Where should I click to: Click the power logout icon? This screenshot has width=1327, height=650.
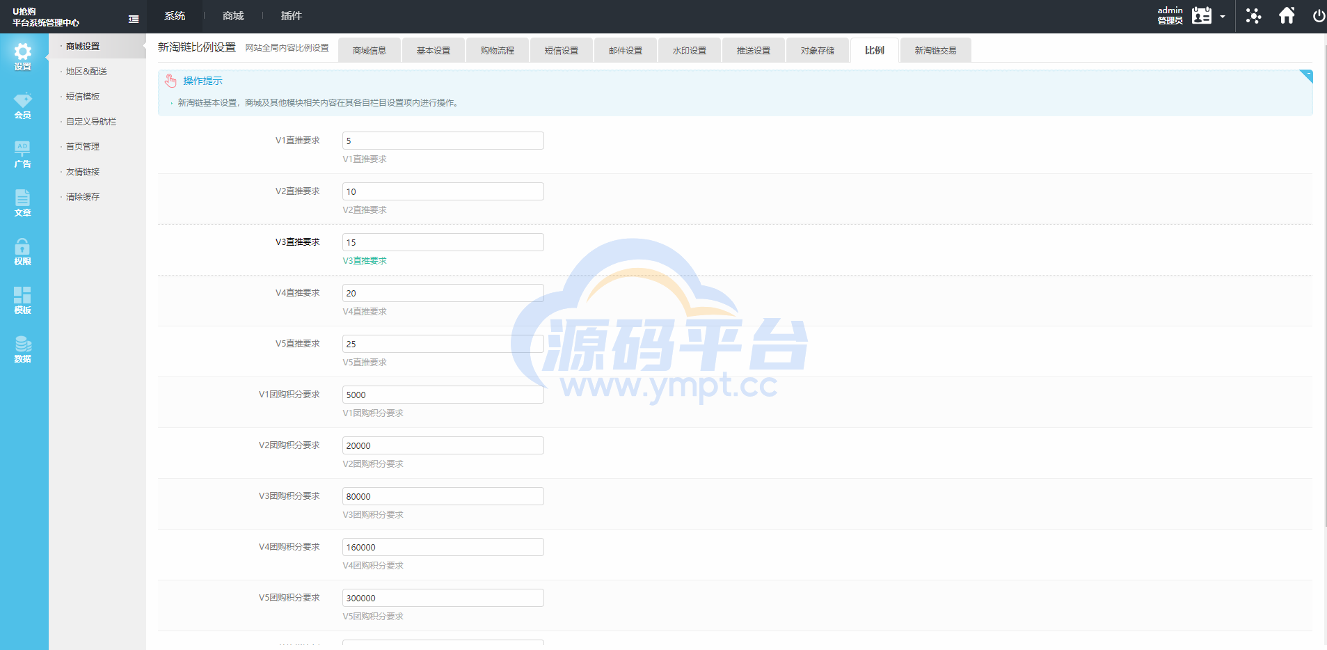[x=1319, y=16]
